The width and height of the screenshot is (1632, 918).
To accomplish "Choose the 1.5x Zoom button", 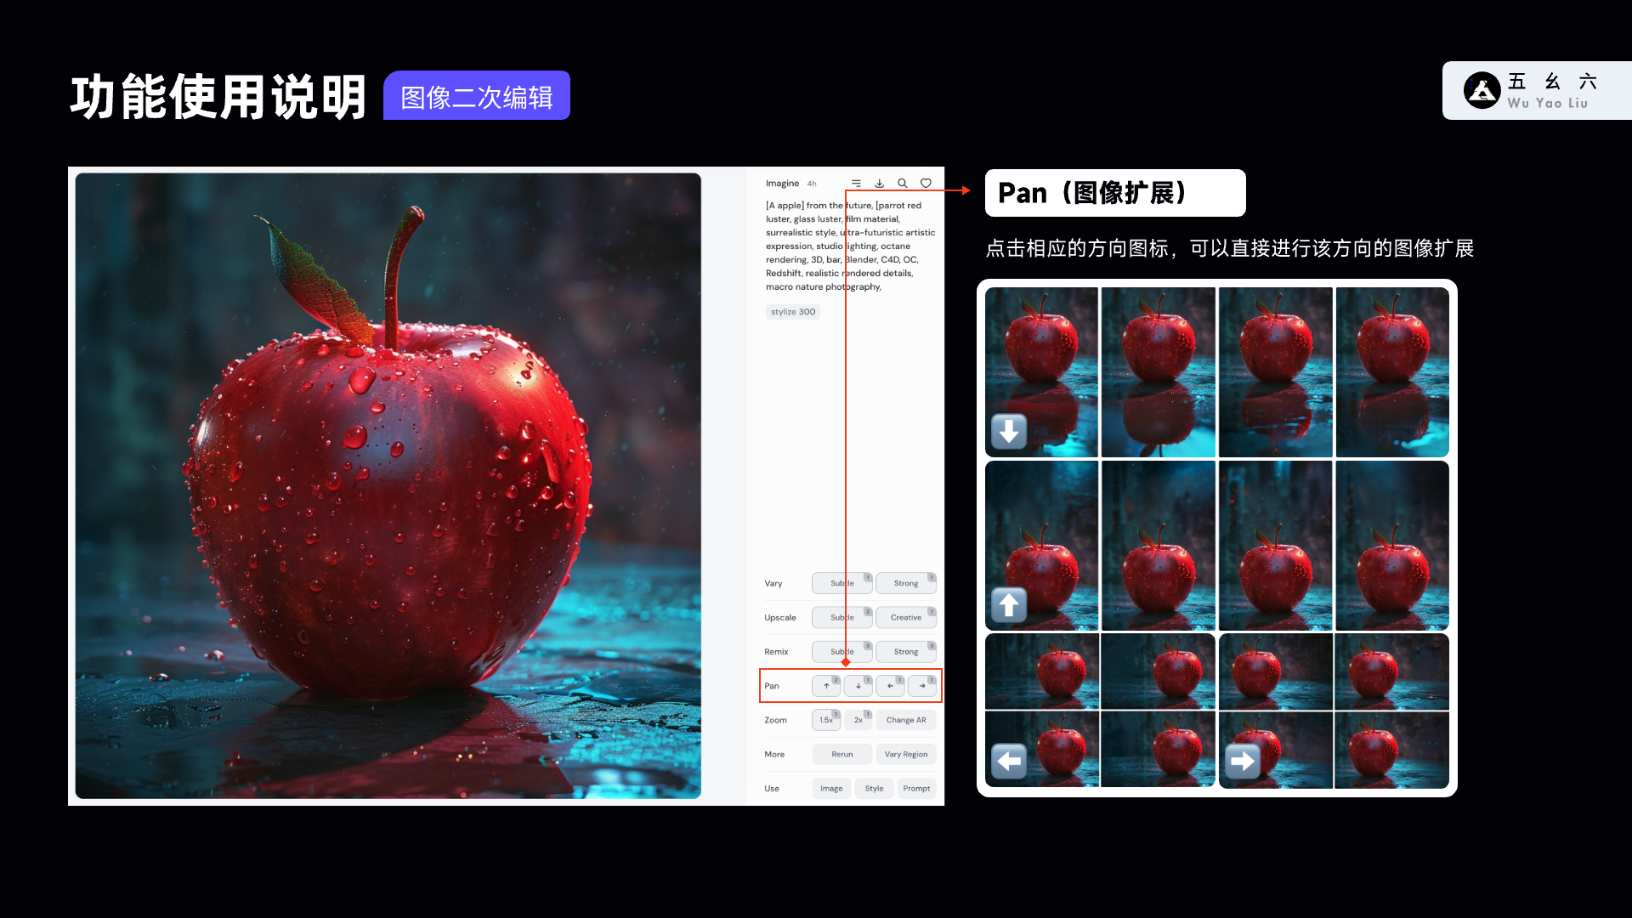I will (825, 720).
